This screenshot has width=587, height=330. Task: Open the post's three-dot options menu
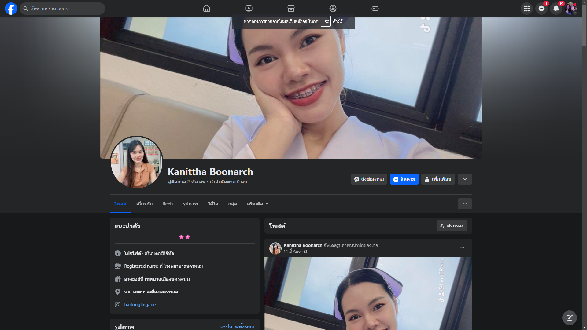pos(462,248)
